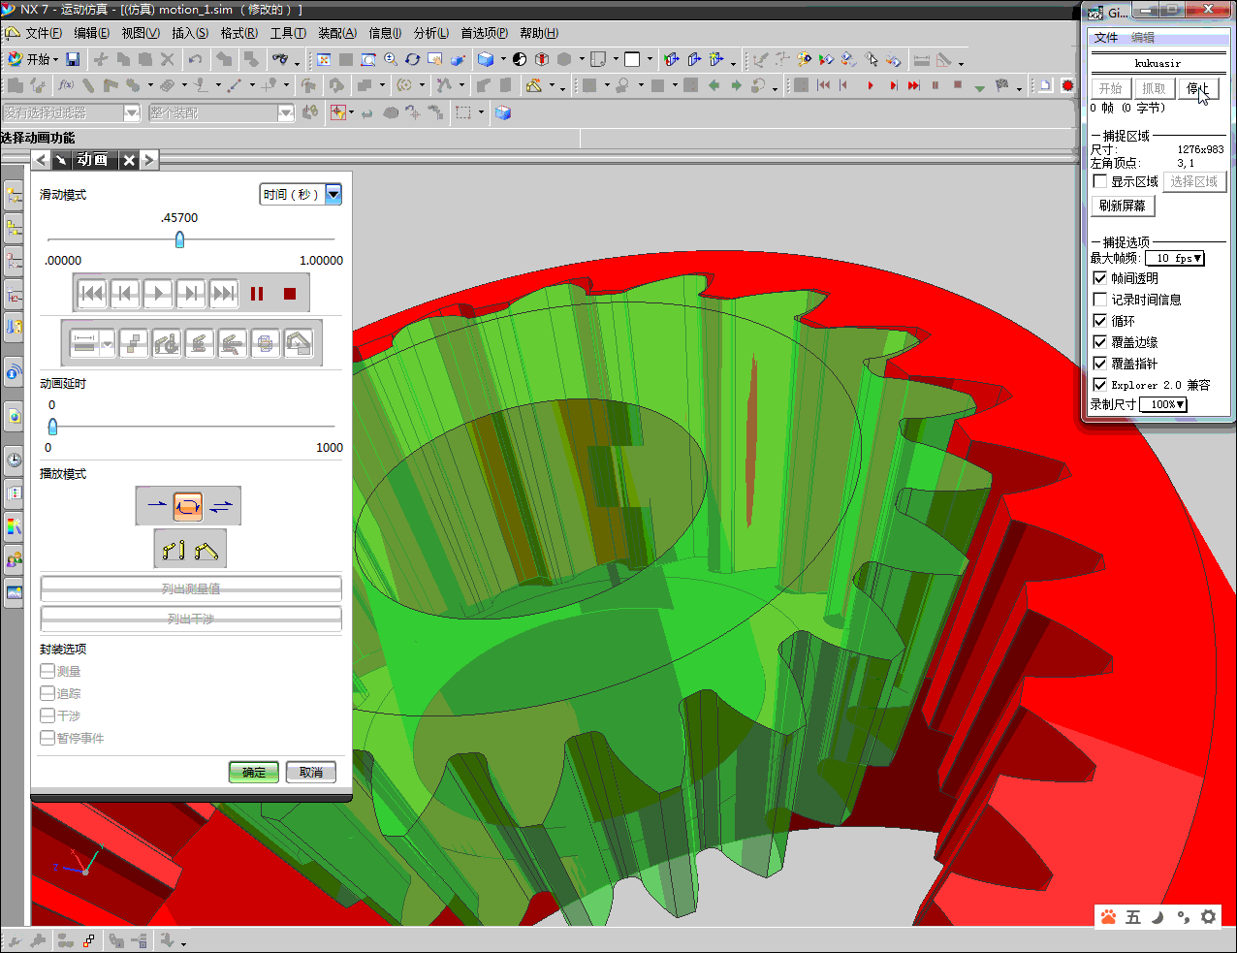Select loop playback mode icon
This screenshot has width=1237, height=953.
pyautogui.click(x=188, y=505)
